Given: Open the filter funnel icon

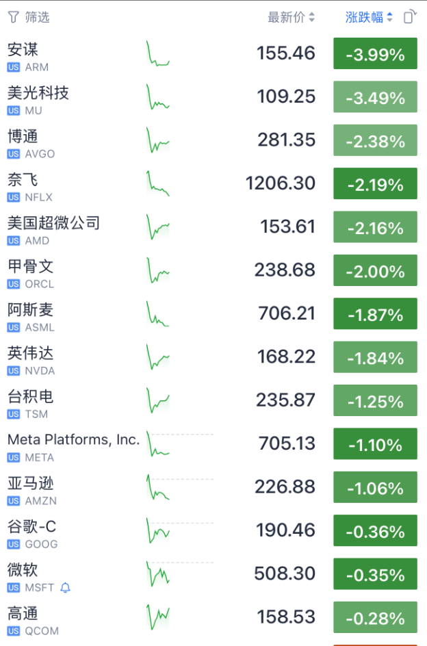Looking at the screenshot, I should click(13, 17).
